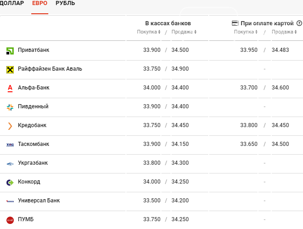Open the Райффайзен Банк Аваль link
The image size is (303, 229).
50,69
